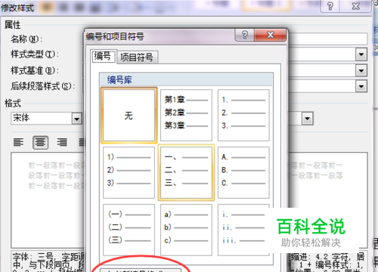
Task: Close the 编号和项目符号 dialog
Action: click(x=271, y=35)
